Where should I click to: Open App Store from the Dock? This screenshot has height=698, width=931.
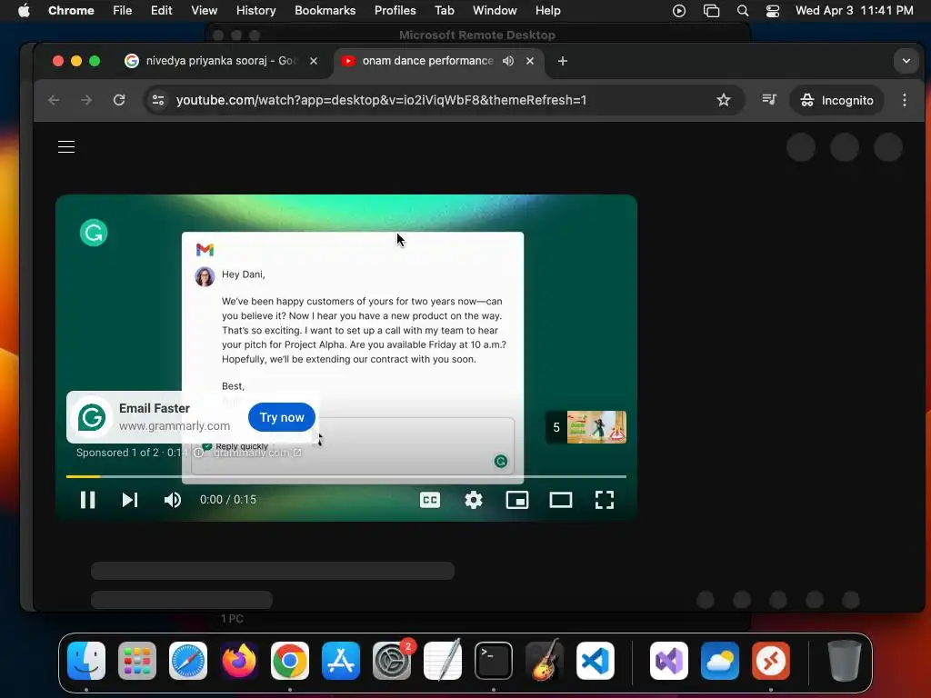pos(341,661)
